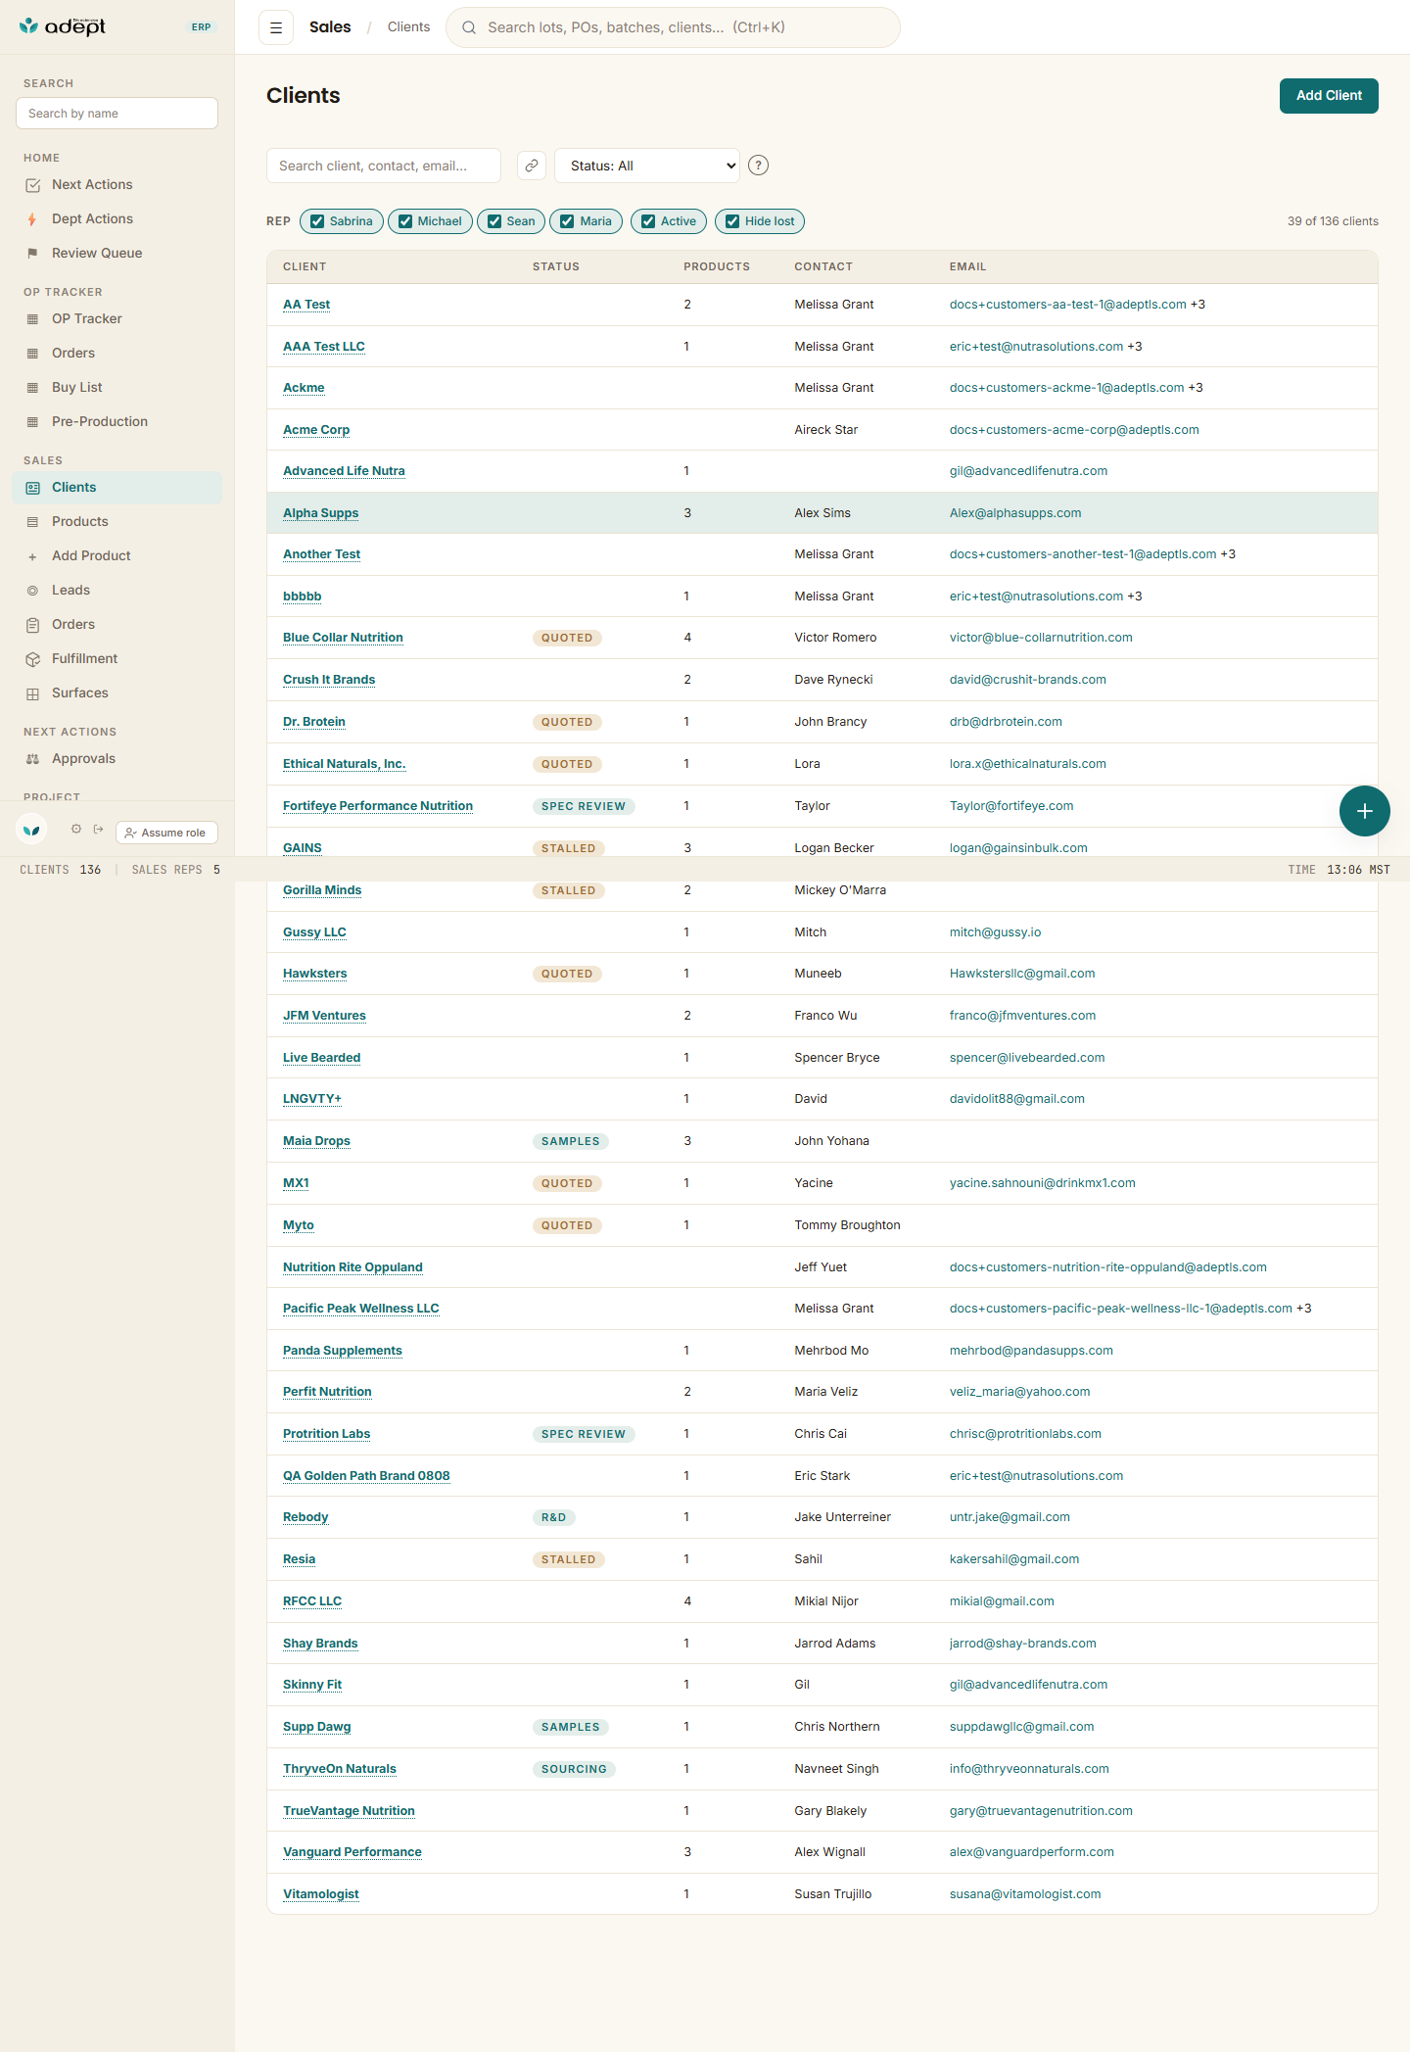Click the STATUS column header to sort

[556, 266]
